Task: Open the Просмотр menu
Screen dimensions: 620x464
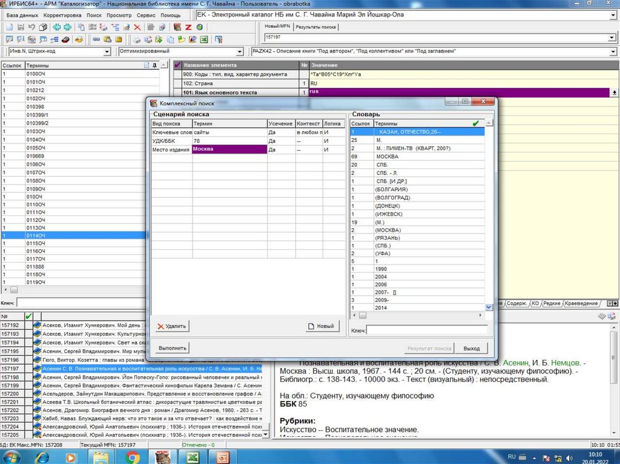Action: (x=119, y=15)
